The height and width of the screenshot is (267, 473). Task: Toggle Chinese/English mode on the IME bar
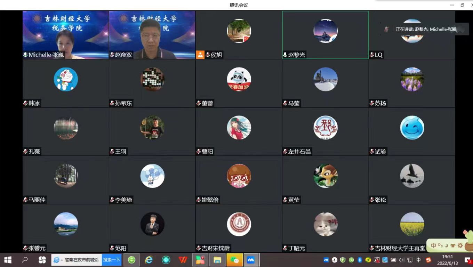pos(433,245)
